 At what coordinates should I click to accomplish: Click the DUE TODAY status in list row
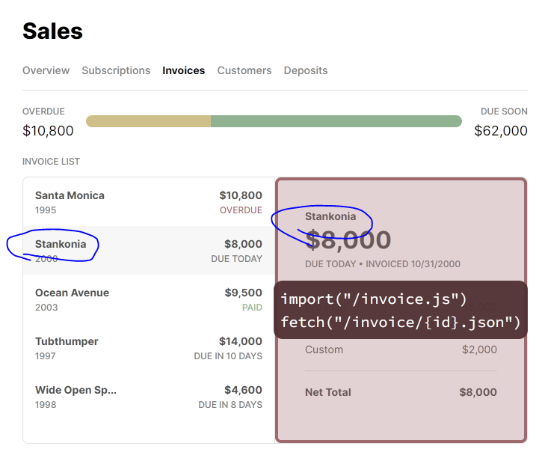tap(237, 259)
